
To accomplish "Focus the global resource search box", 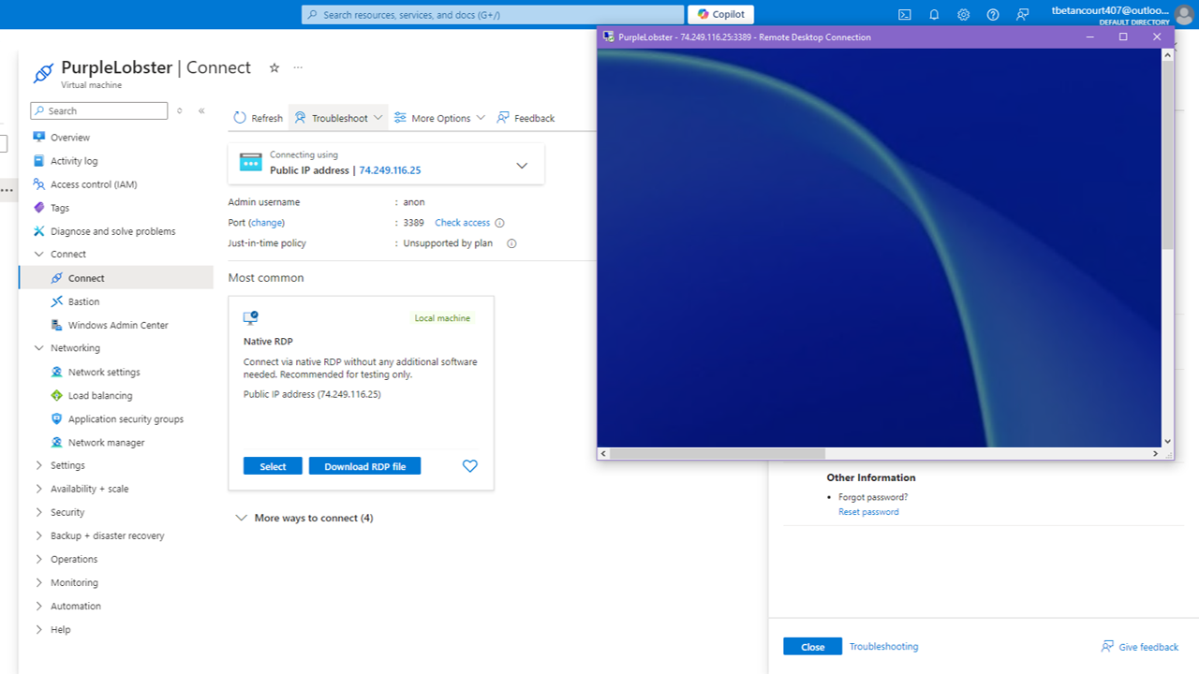I will 493,14.
